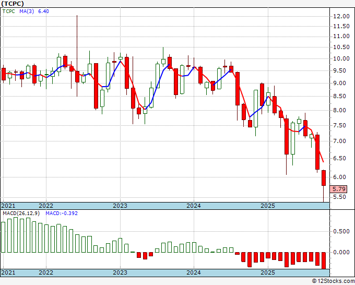Click the MA(3) indicator label
This screenshot has height=285, width=355.
tap(27, 11)
